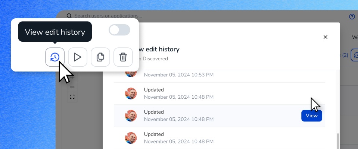
Task: Close the edit history dialog
Action: [x=326, y=37]
